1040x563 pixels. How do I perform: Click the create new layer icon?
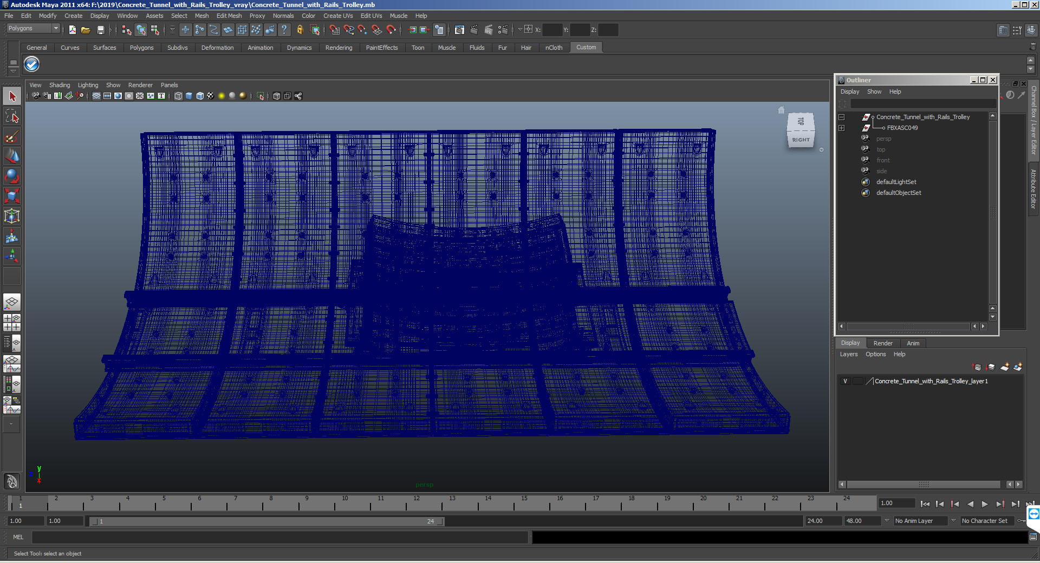[x=1004, y=367]
